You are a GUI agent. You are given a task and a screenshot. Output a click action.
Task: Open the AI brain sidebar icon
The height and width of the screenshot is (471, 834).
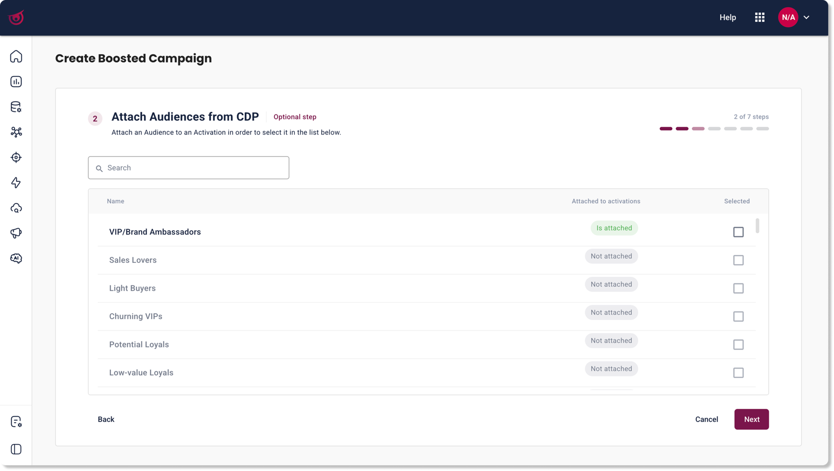point(16,258)
